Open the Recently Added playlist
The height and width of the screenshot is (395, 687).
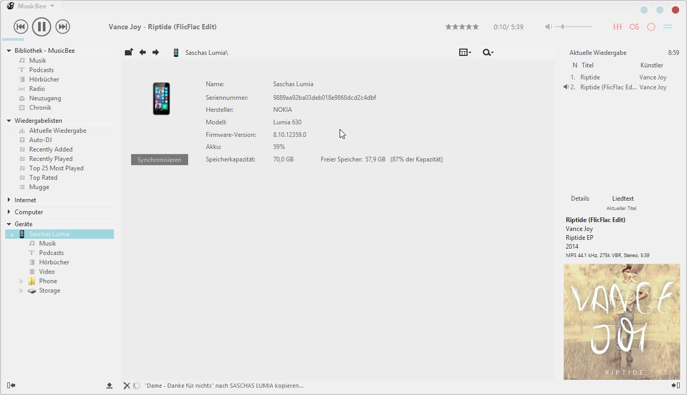(51, 149)
